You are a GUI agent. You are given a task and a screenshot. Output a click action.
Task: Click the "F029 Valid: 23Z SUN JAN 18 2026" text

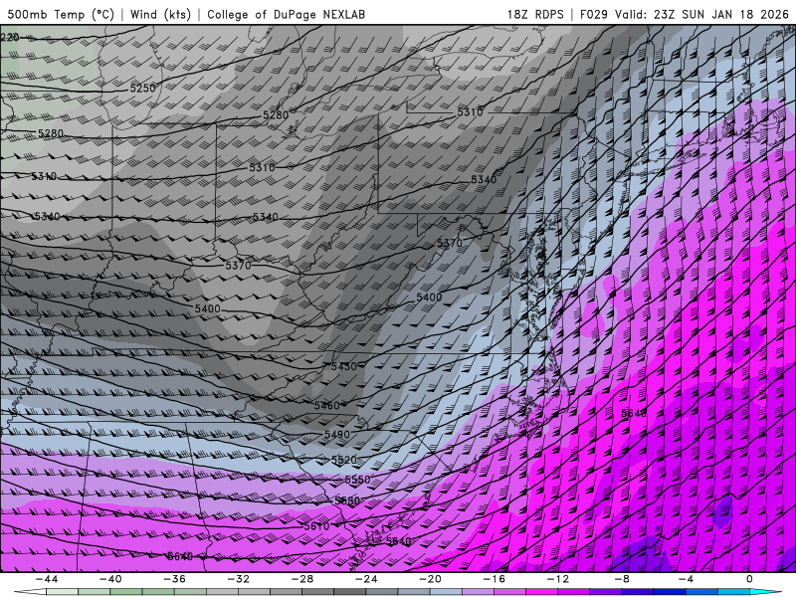coord(684,14)
